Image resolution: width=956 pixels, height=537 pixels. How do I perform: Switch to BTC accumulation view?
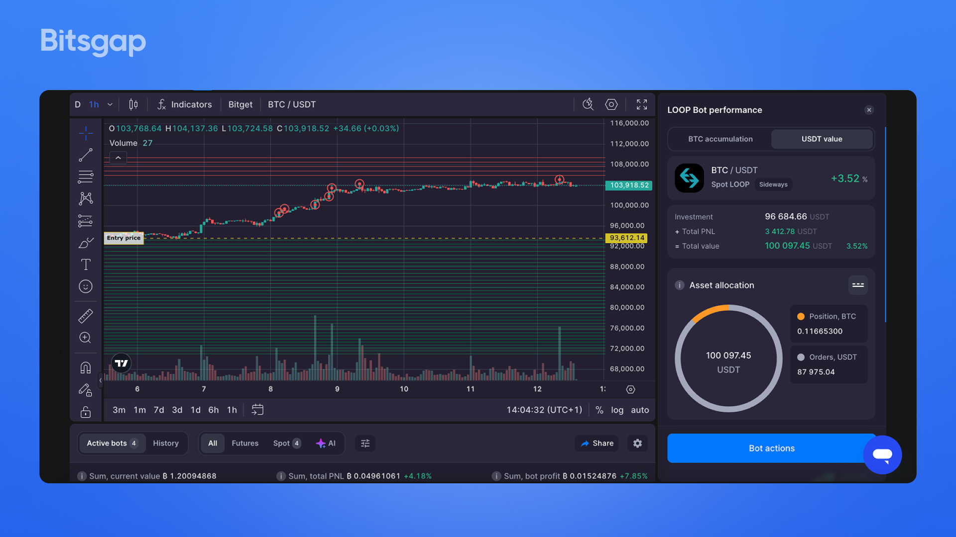[720, 139]
